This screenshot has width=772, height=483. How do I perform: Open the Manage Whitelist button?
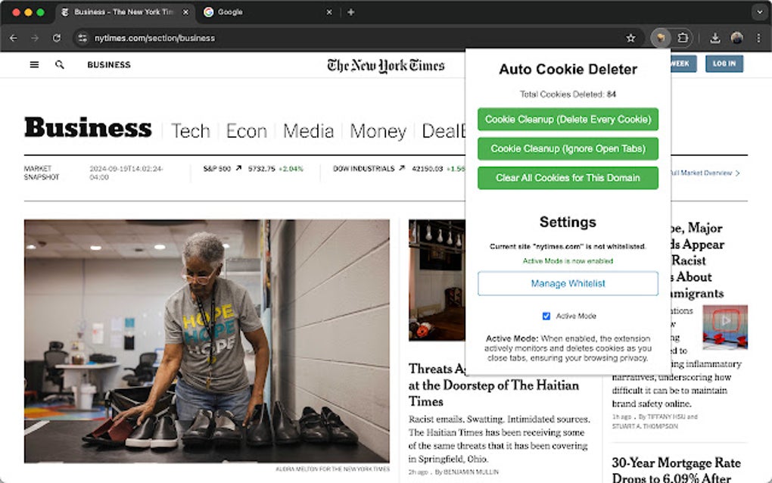[x=568, y=284]
